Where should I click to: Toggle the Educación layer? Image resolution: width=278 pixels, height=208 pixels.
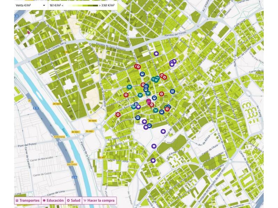(x=53, y=200)
